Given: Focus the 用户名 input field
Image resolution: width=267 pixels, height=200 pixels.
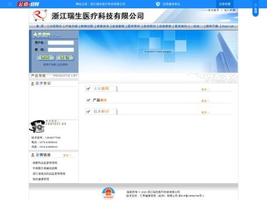Looking at the screenshot, I should pos(61,43).
